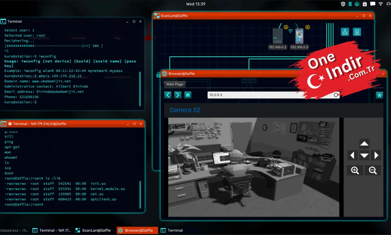Image resolution: width=391 pixels, height=235 pixels.
Task: Click the globe icon next to the server
Action: pyautogui.click(x=286, y=27)
